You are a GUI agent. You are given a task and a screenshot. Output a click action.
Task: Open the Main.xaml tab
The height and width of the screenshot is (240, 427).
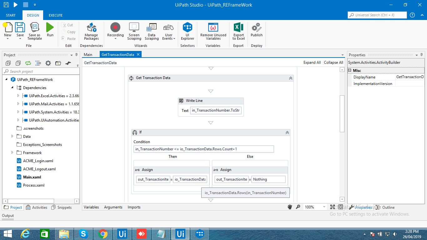(88, 54)
